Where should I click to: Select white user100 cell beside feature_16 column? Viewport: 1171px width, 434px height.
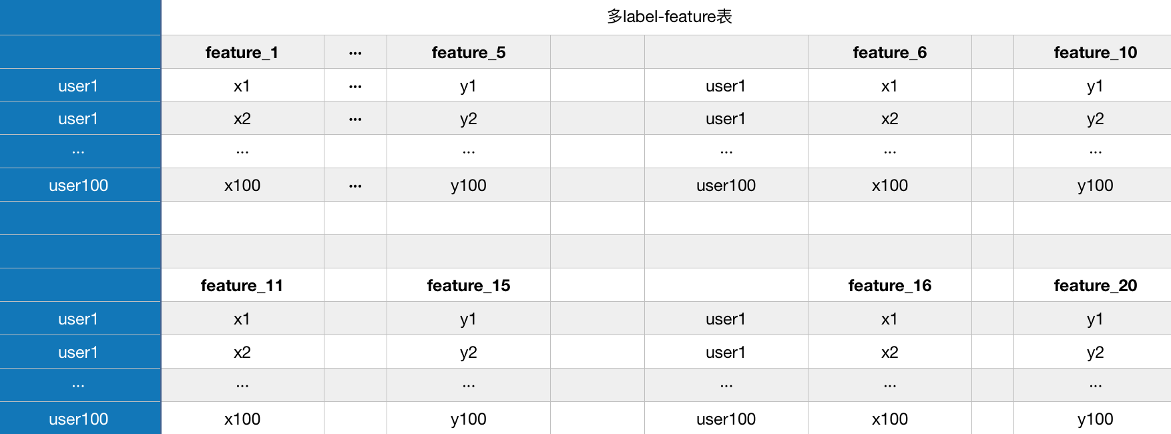[726, 419]
